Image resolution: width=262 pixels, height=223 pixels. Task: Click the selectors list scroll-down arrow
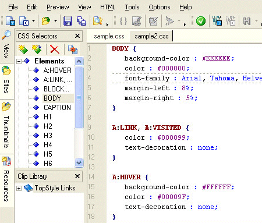tap(79, 162)
